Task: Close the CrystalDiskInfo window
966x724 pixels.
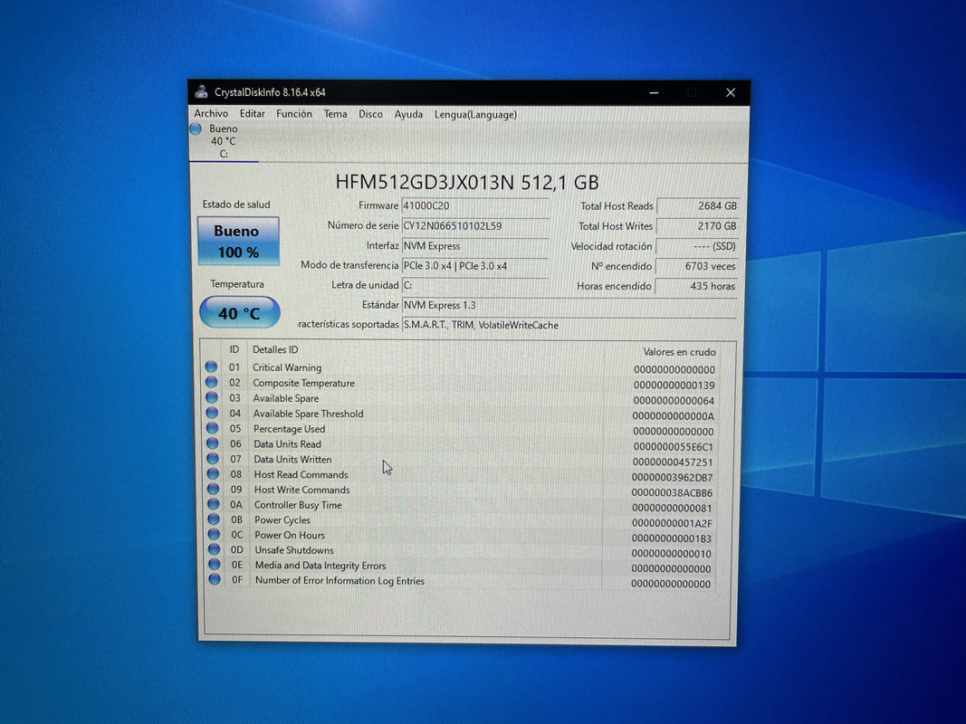Action: (x=731, y=92)
